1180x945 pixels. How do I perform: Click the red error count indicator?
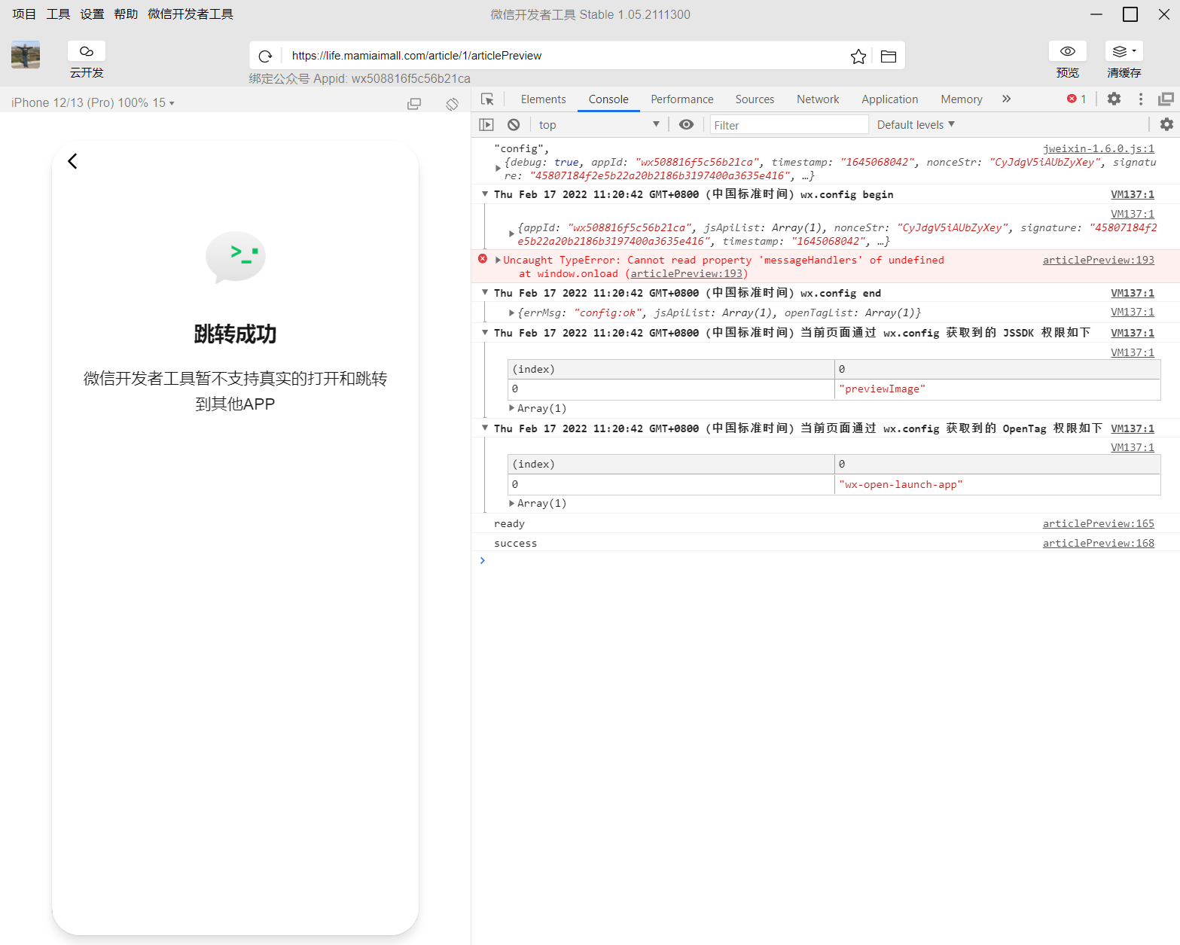[x=1077, y=99]
